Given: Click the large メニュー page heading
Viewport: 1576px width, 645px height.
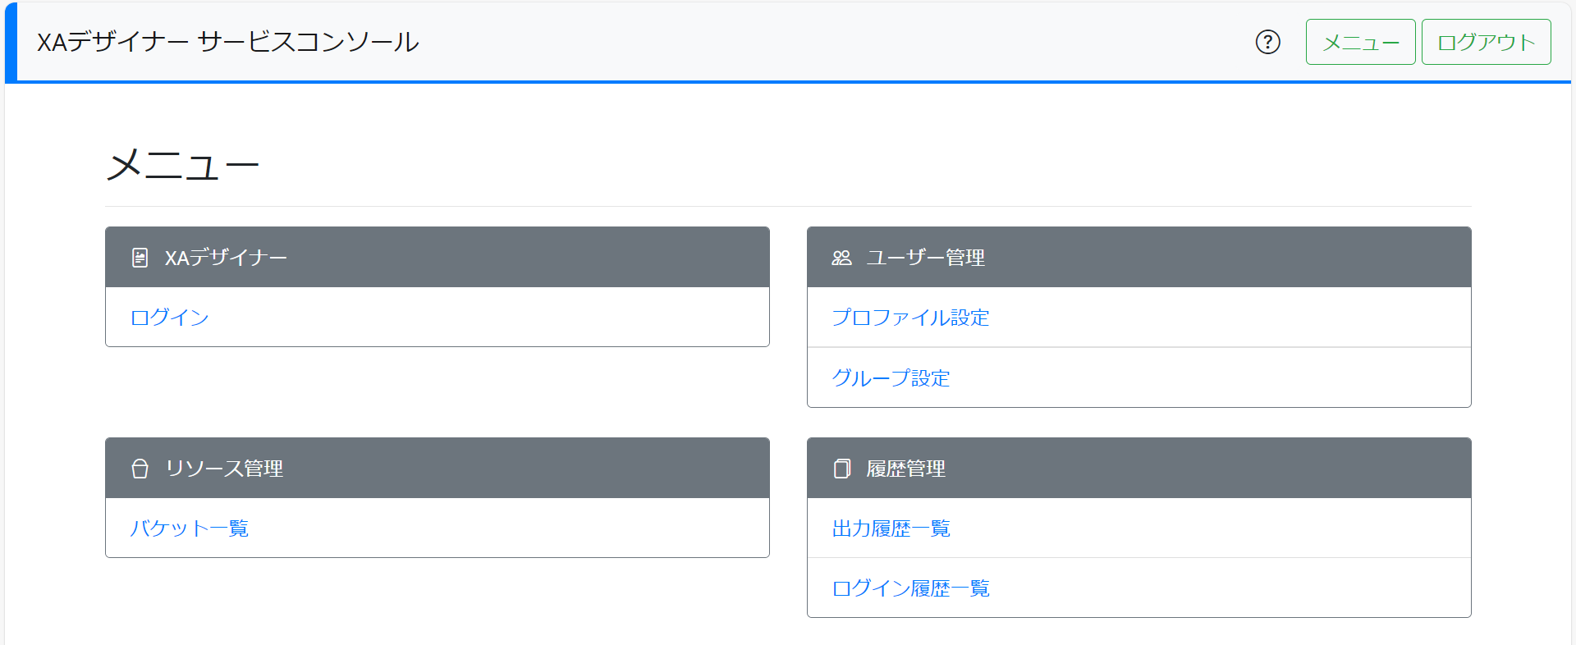Looking at the screenshot, I should 183,165.
